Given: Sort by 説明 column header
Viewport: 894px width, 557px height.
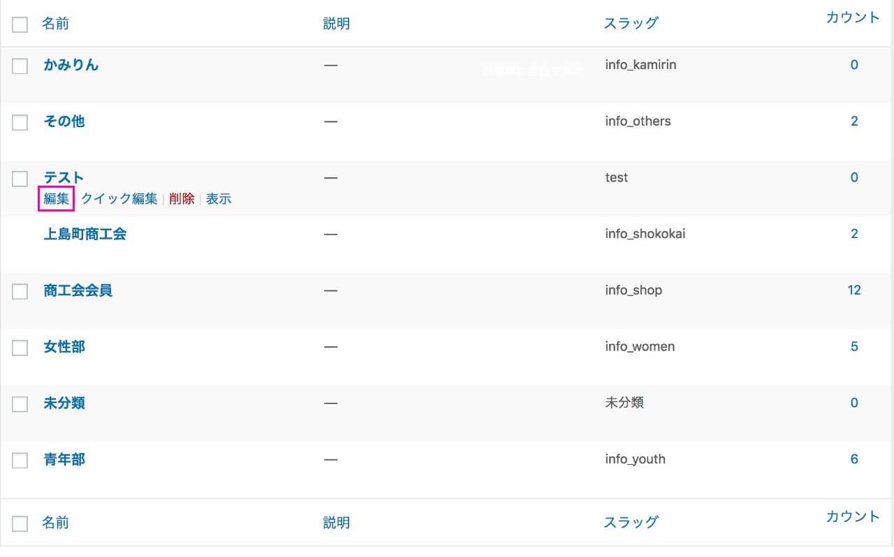Looking at the screenshot, I should 336,24.
